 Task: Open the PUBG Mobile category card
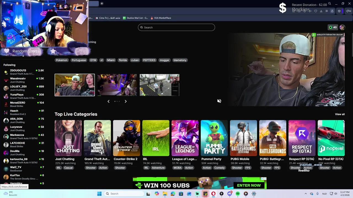point(244,138)
